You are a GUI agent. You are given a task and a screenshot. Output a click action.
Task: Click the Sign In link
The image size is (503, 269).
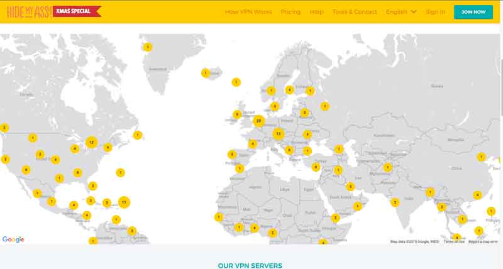pos(435,12)
